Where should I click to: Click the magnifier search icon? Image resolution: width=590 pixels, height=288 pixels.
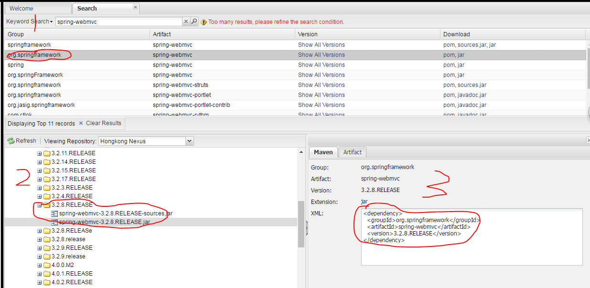coord(194,21)
